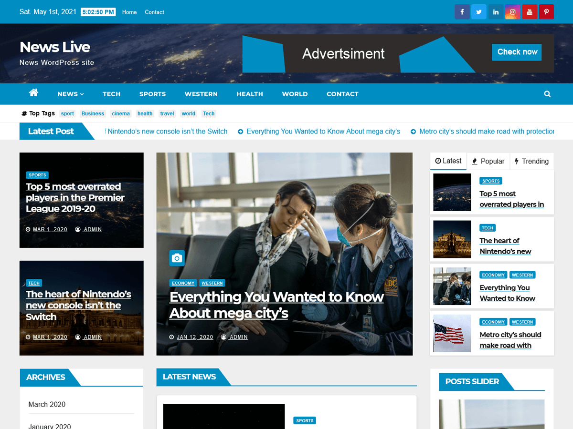Open the Instagram social icon
Image resolution: width=573 pixels, height=429 pixels.
tap(512, 12)
